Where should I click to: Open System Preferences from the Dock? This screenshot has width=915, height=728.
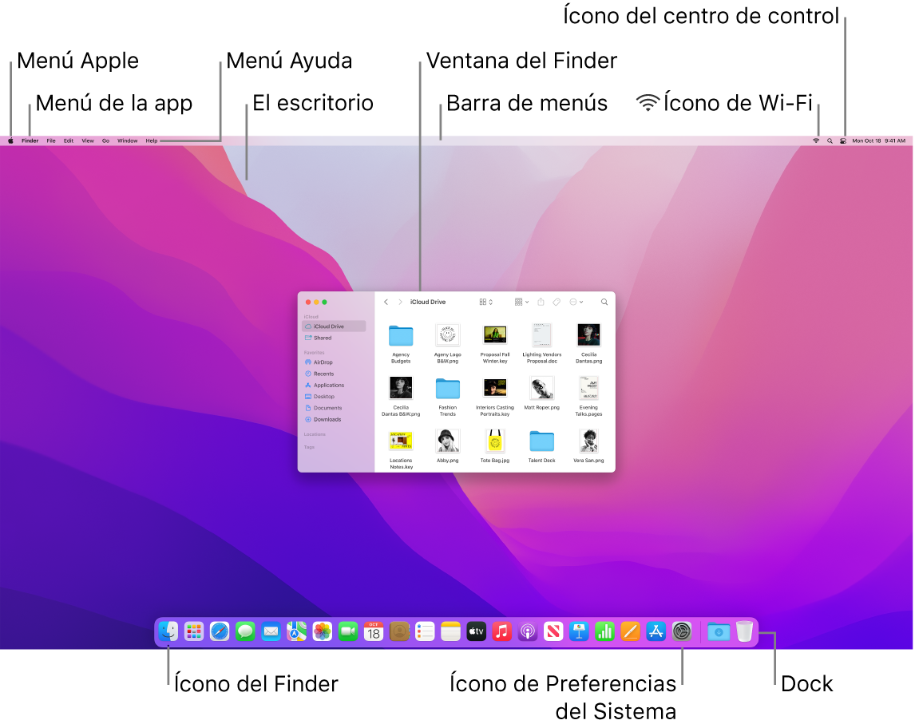click(682, 631)
